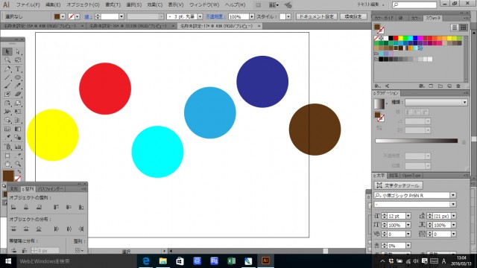This screenshot has height=268, width=477.
Task: Switch swatches to thumbnail grid view
Action: tap(463, 28)
